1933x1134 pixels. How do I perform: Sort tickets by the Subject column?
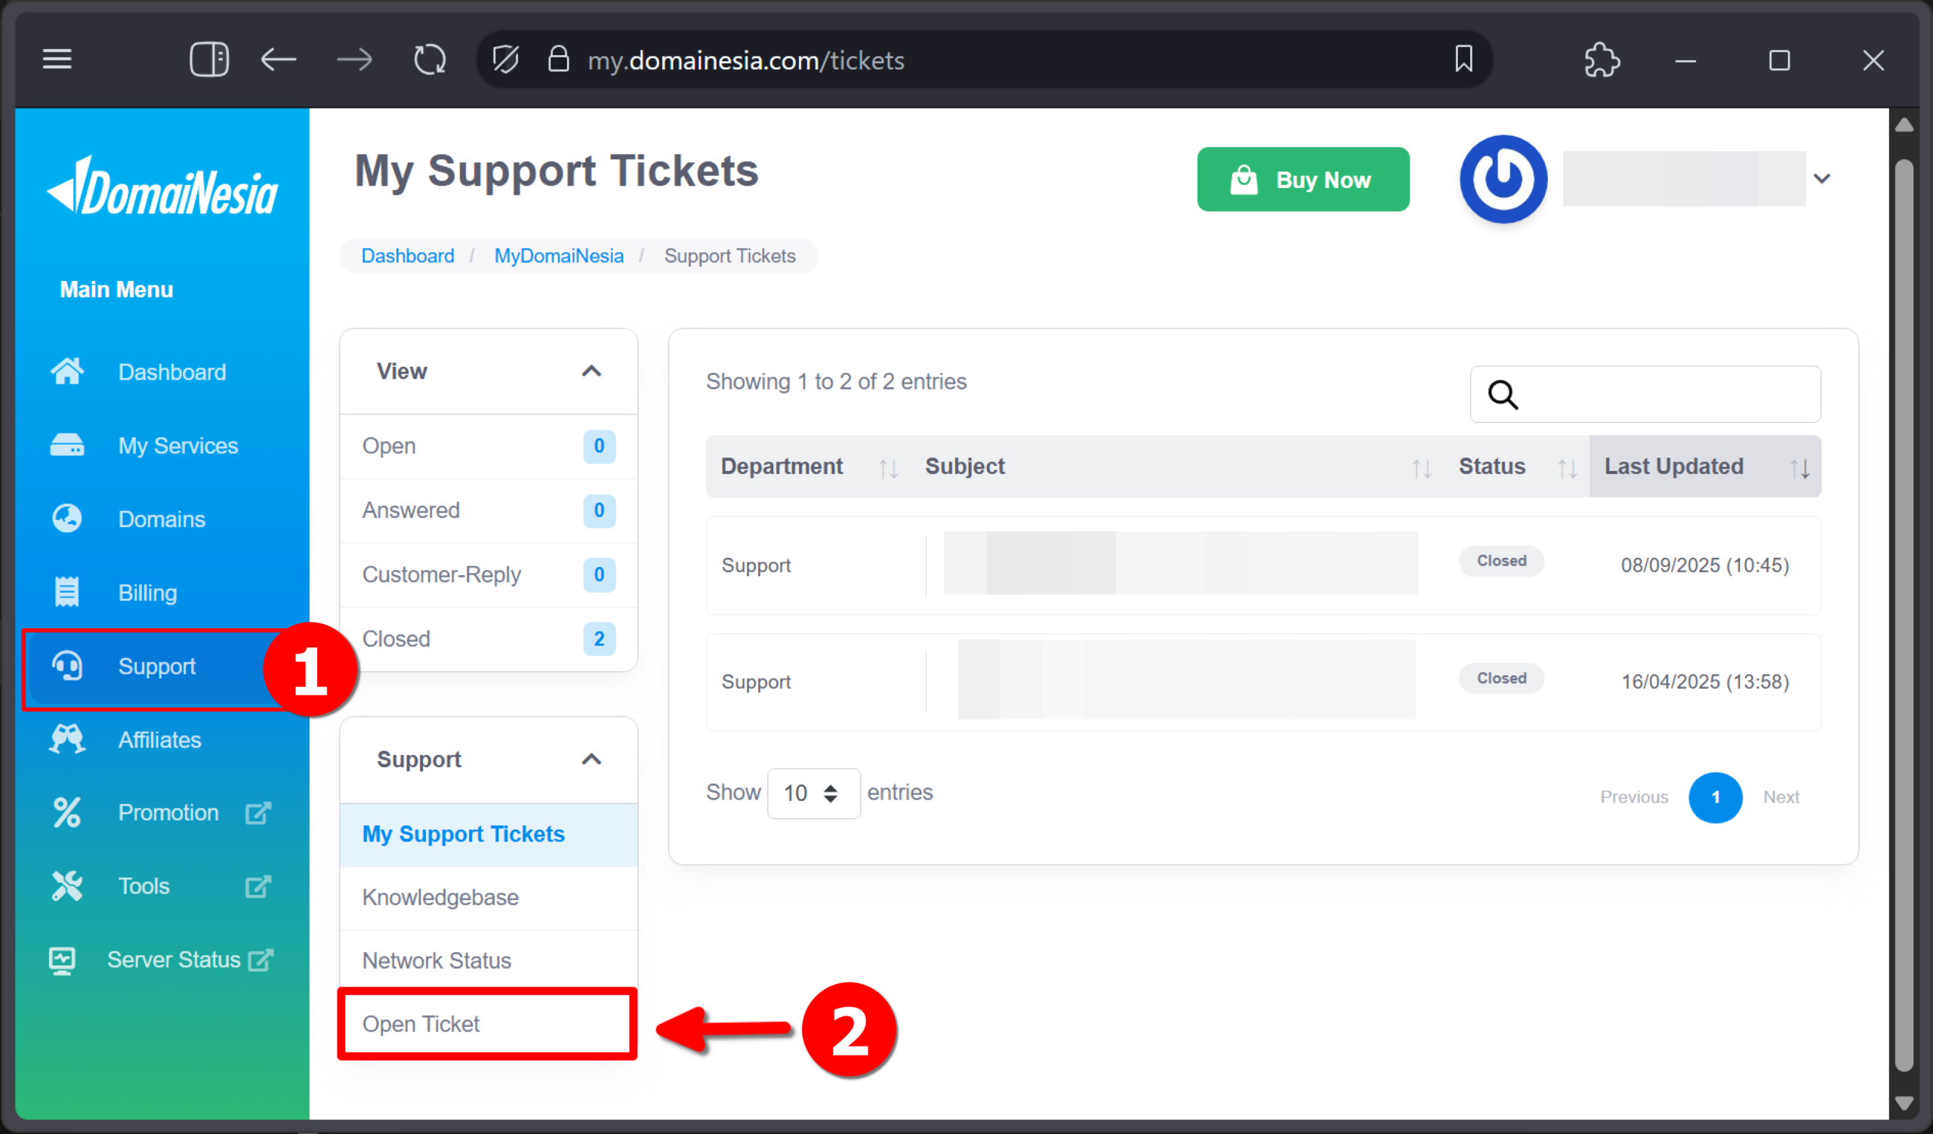[x=1178, y=466]
